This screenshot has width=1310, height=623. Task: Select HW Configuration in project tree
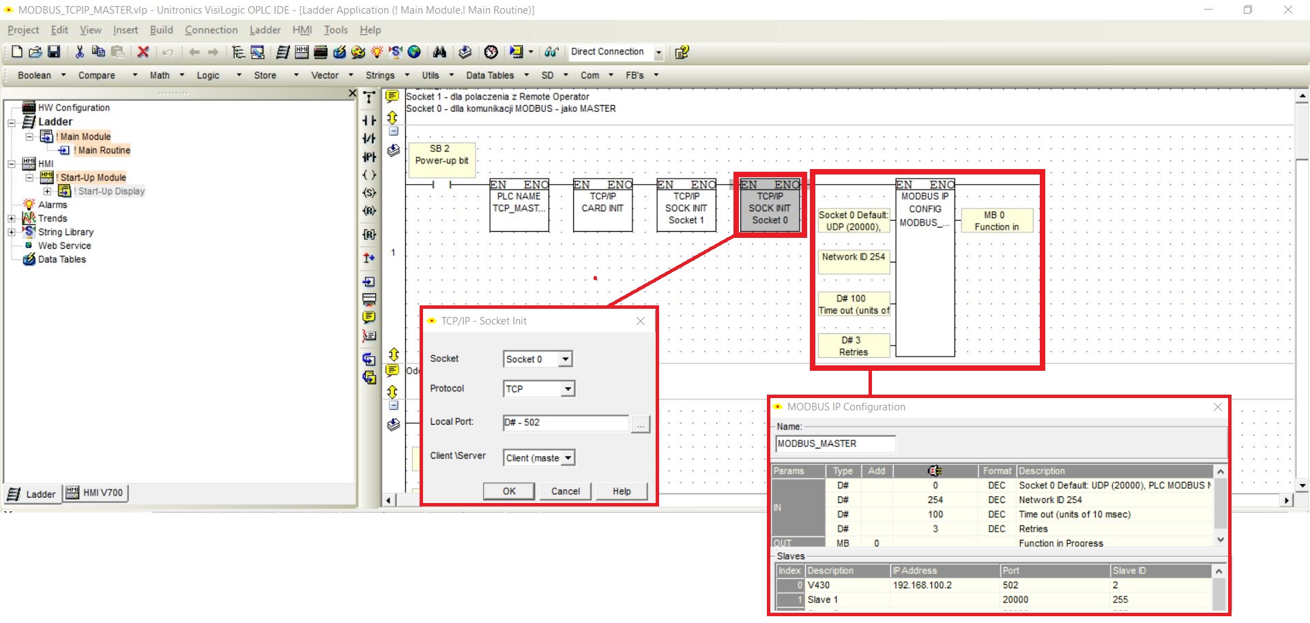pos(74,108)
